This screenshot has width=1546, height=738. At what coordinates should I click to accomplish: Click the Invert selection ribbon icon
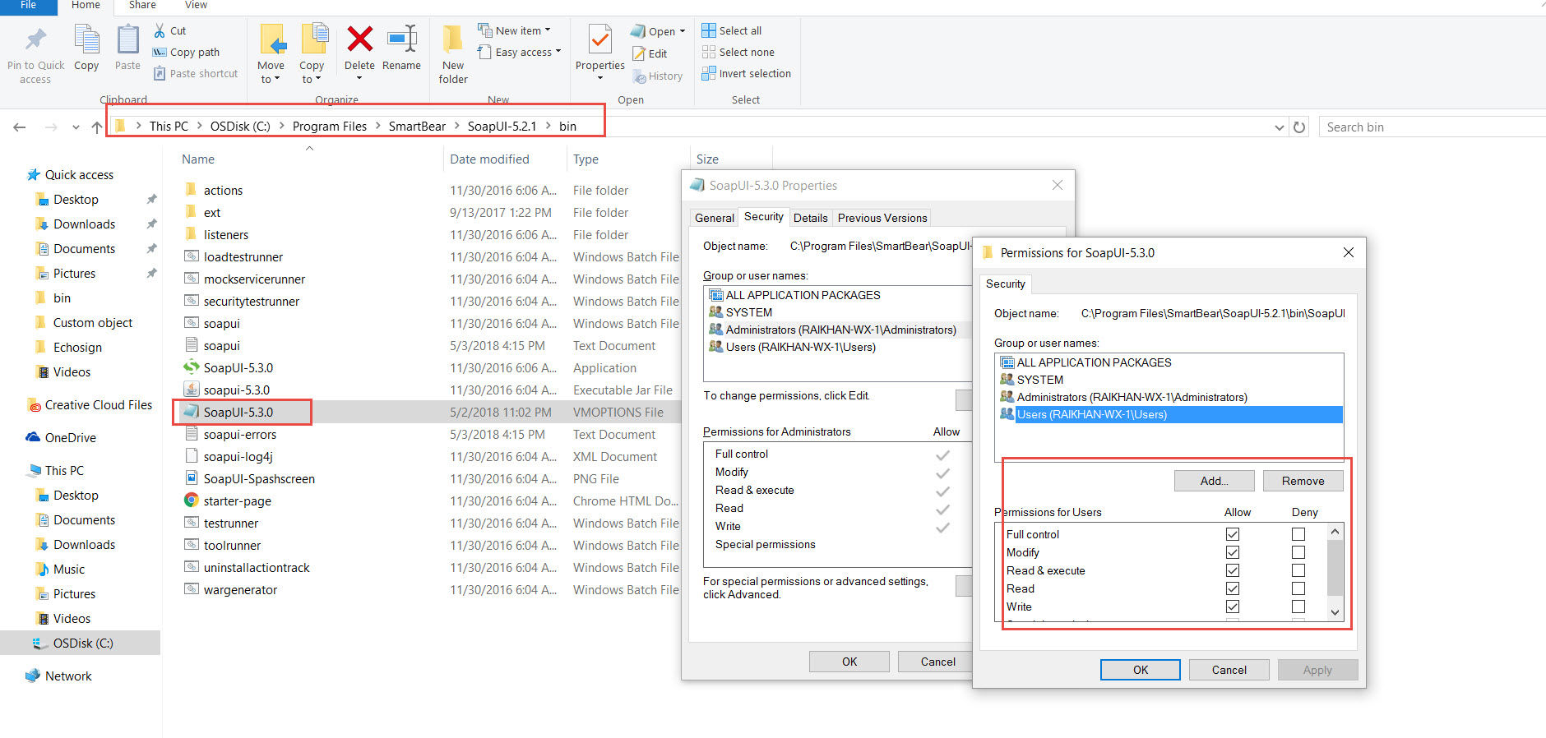tap(709, 73)
